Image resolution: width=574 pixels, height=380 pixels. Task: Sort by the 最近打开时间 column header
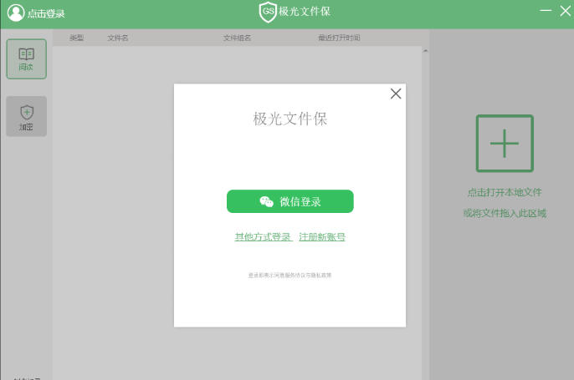coord(339,38)
